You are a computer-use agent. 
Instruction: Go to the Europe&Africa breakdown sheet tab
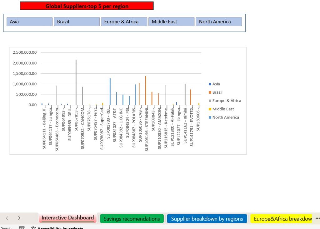click(282, 219)
